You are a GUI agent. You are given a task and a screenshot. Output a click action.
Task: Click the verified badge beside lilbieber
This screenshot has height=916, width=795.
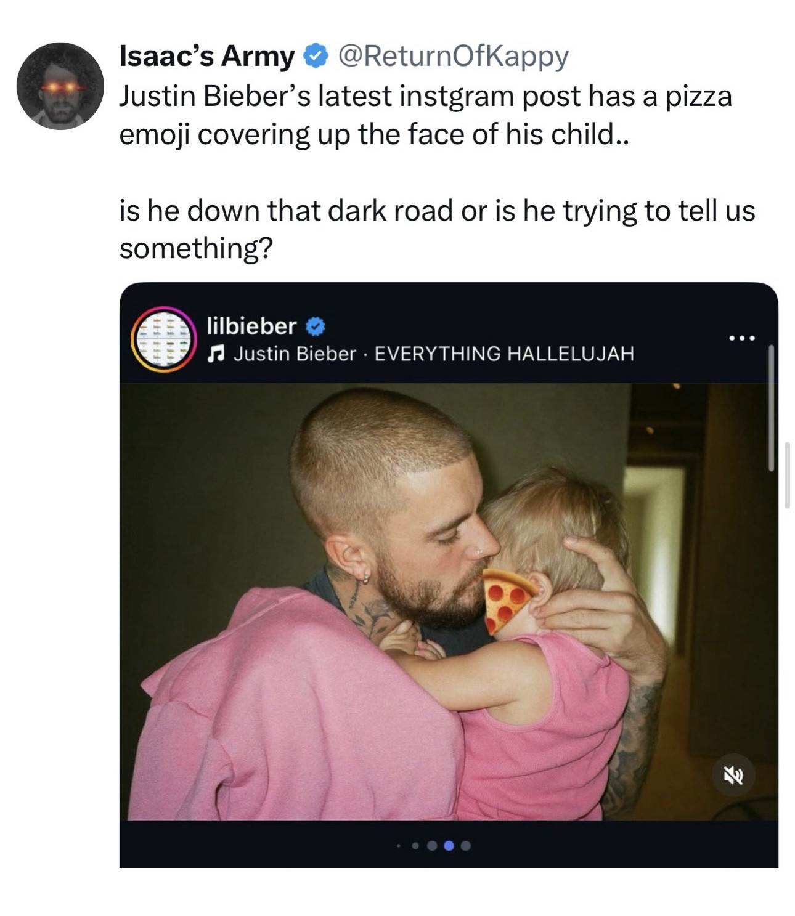point(316,326)
